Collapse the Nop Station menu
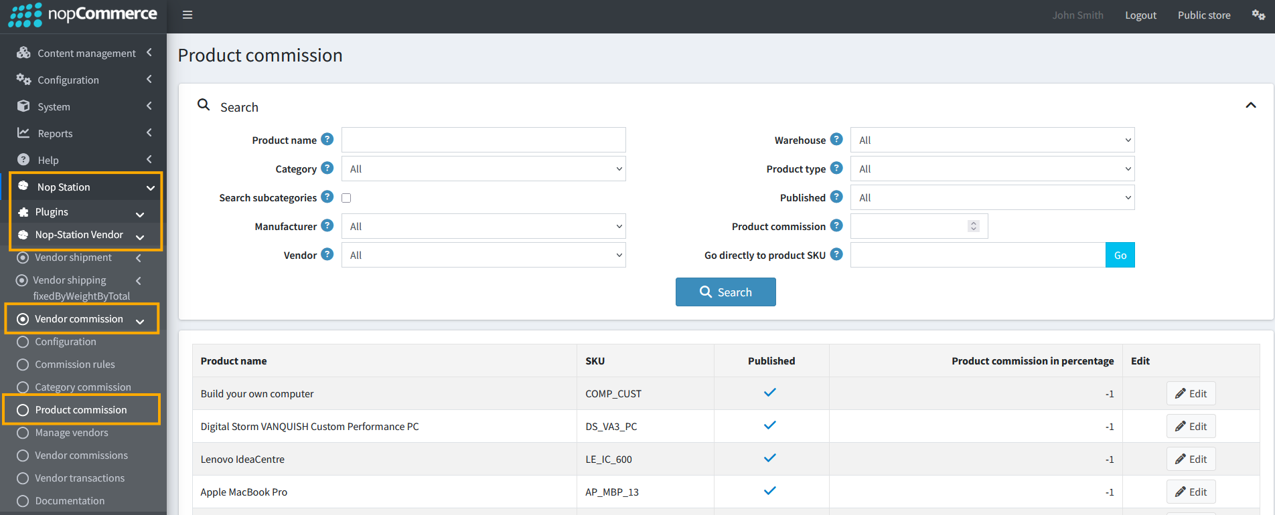The height and width of the screenshot is (515, 1275). coord(151,188)
